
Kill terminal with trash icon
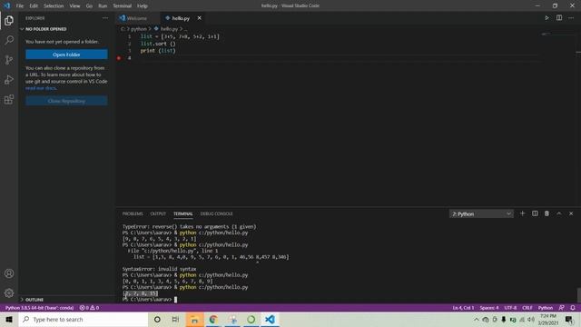click(x=547, y=213)
